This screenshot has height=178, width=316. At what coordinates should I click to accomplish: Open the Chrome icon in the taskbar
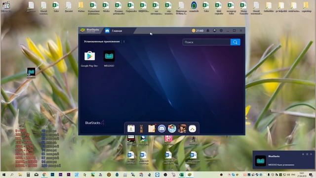pyautogui.click(x=44, y=175)
